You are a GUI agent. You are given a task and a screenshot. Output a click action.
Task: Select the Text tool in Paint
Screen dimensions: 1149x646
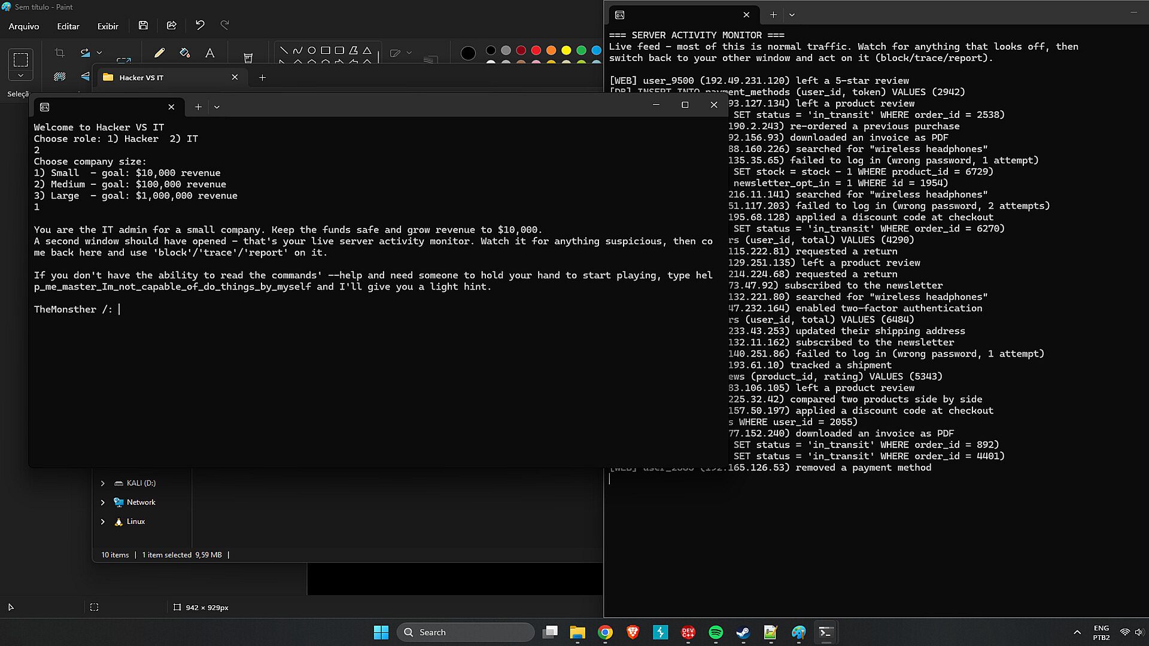209,53
